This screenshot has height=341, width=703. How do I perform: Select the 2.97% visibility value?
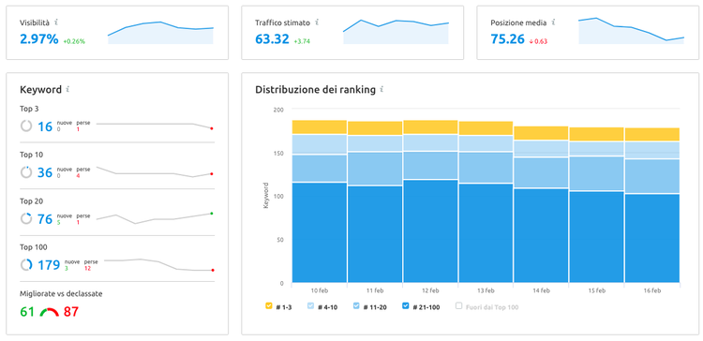pos(39,39)
